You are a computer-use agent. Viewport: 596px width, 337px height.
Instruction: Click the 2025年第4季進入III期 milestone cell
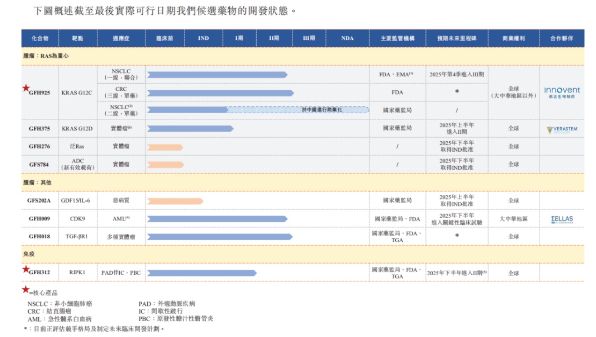click(x=456, y=74)
